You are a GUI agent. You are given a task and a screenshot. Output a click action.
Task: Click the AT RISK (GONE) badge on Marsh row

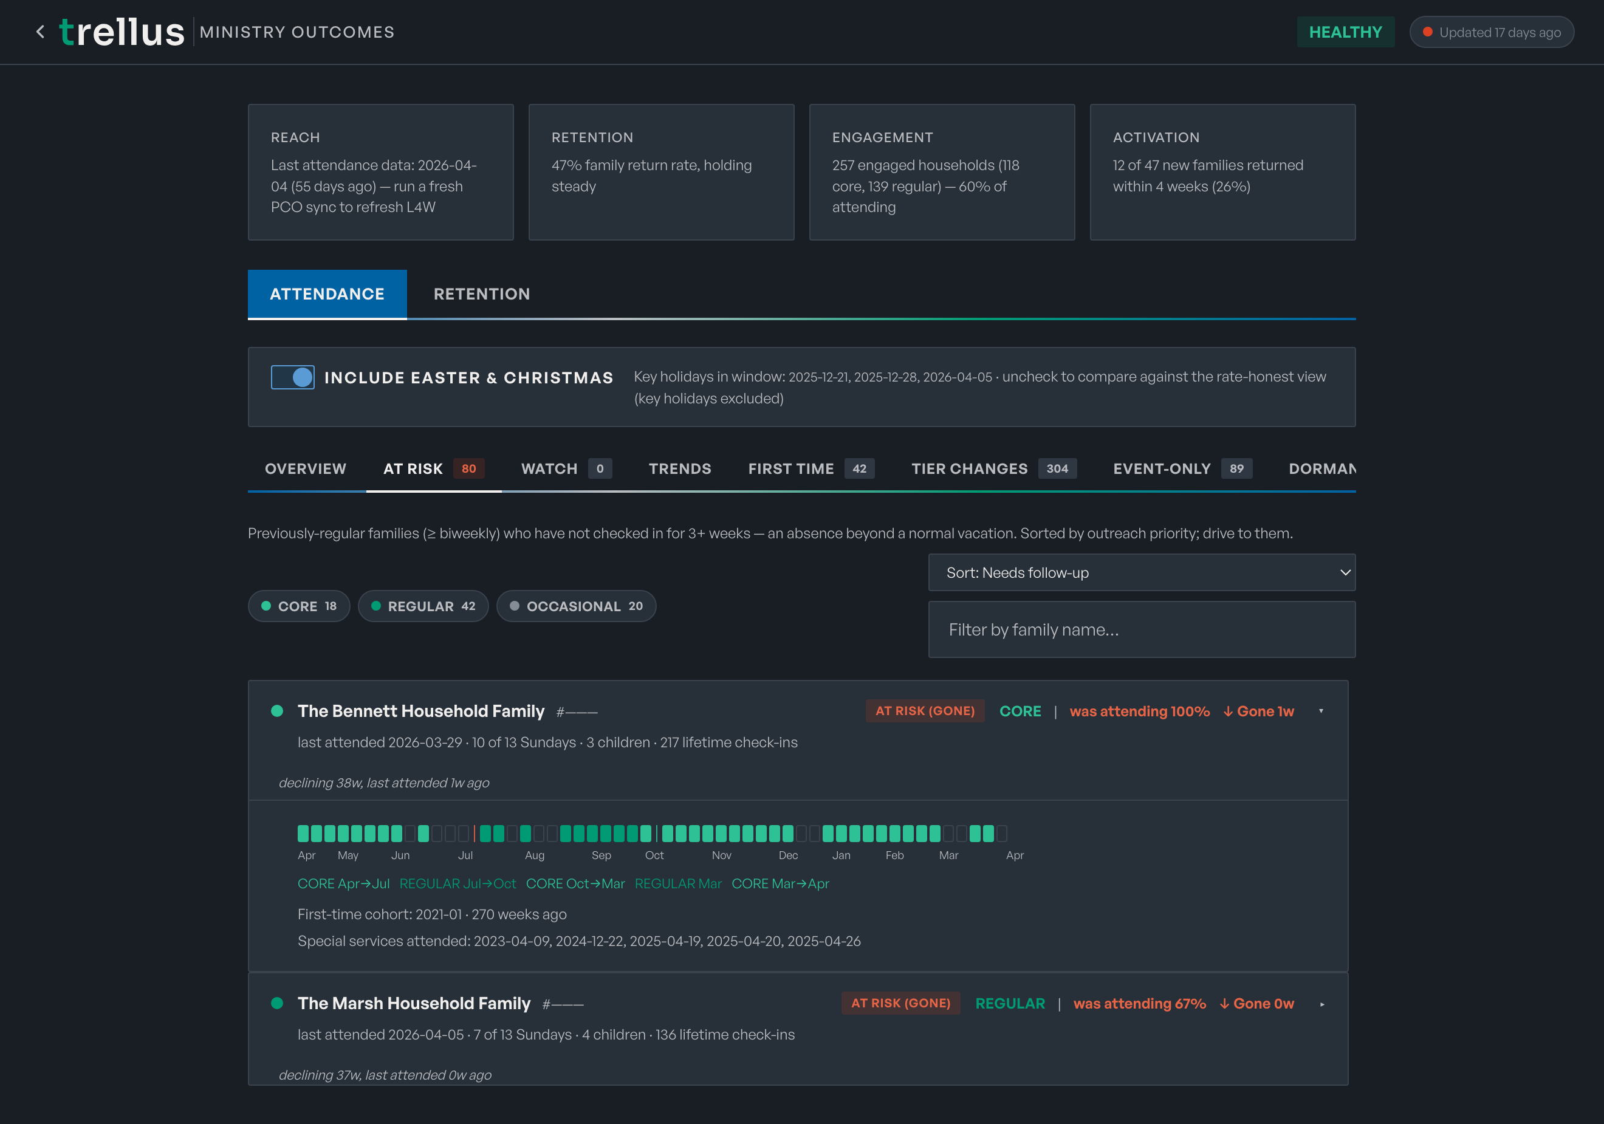(x=900, y=1003)
